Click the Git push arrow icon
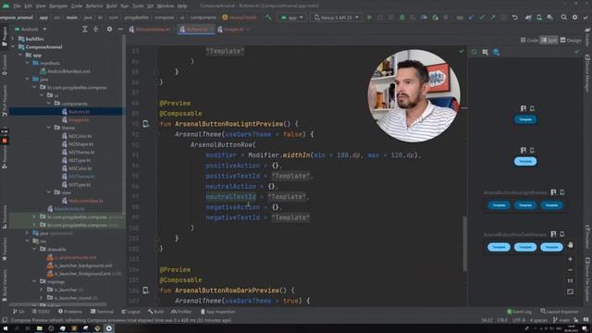 coord(493,18)
